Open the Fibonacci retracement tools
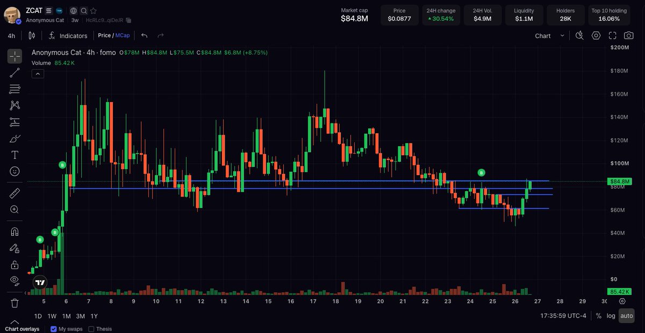The height and width of the screenshot is (333, 645). pyautogui.click(x=15, y=89)
